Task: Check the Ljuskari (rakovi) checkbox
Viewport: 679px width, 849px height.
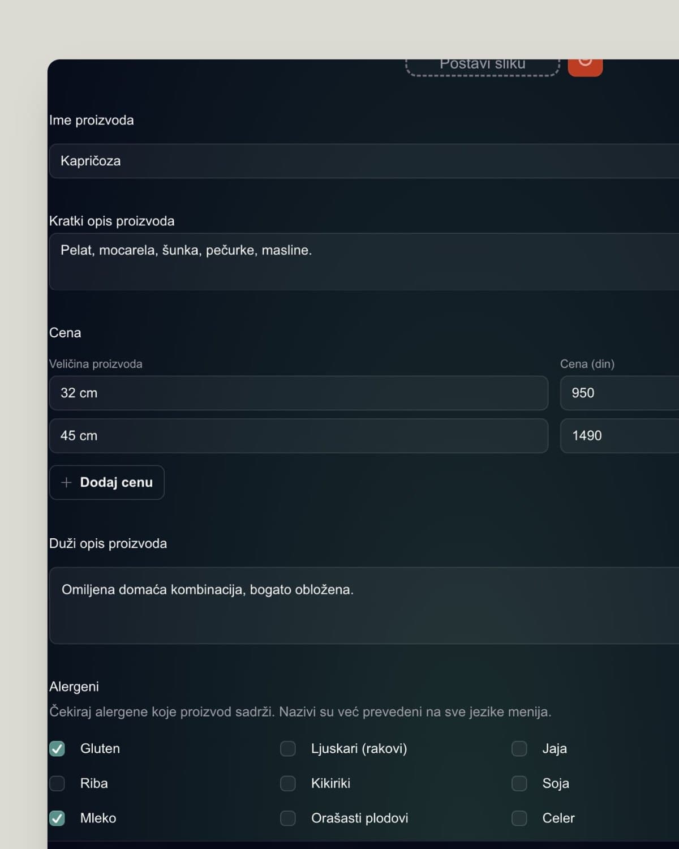Action: click(288, 749)
